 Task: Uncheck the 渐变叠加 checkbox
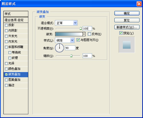pos(6,74)
